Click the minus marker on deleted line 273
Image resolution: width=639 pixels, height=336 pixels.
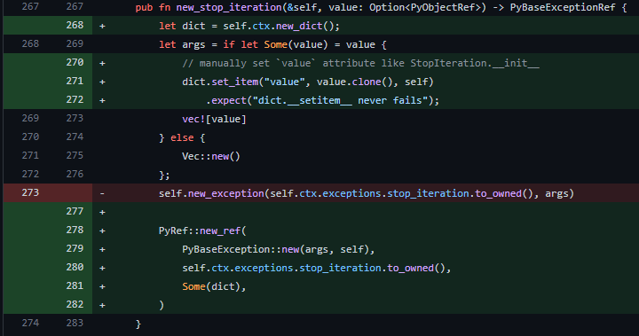pyautogui.click(x=102, y=193)
